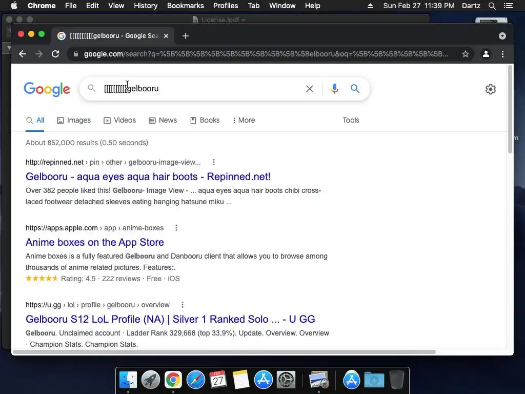This screenshot has width=525, height=394.
Task: Click the horizontal scrollbar at window bottom
Action: 224,352
